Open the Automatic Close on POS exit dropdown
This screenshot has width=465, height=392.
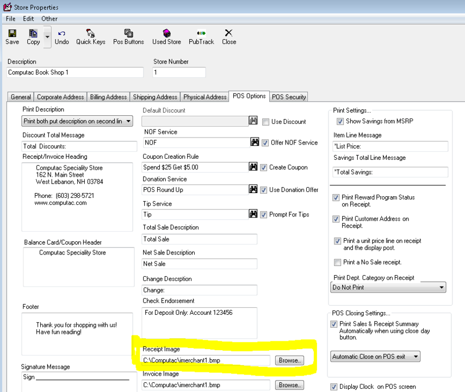point(375,357)
